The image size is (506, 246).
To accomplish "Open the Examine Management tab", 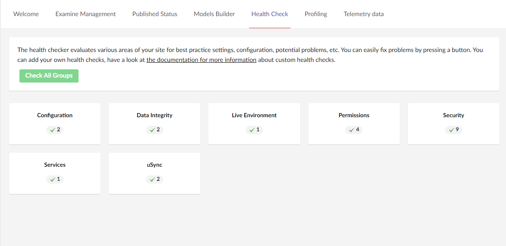I will (86, 14).
